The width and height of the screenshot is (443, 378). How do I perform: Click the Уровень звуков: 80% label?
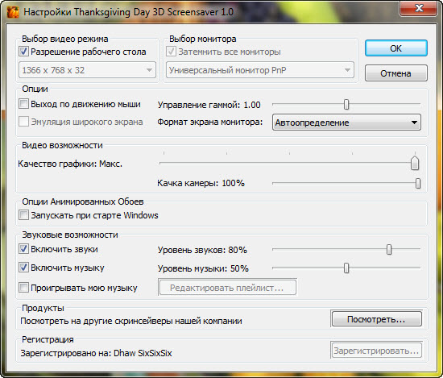point(202,250)
